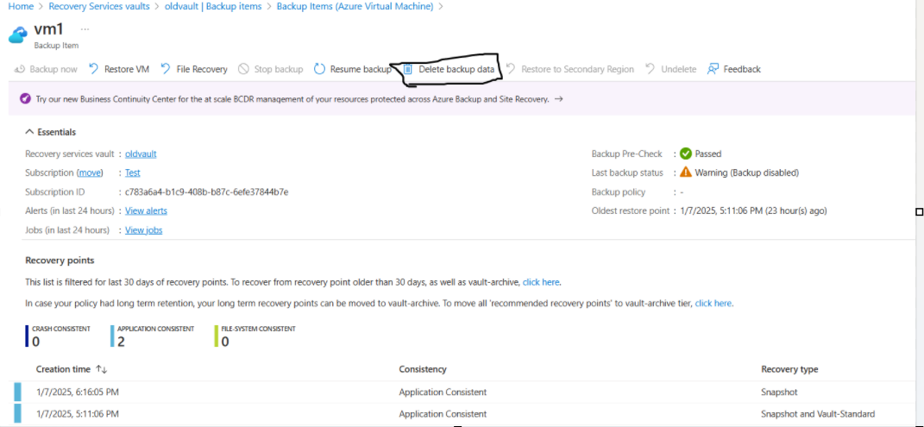Click the Backup now clock icon
924x427 pixels.
coord(20,69)
